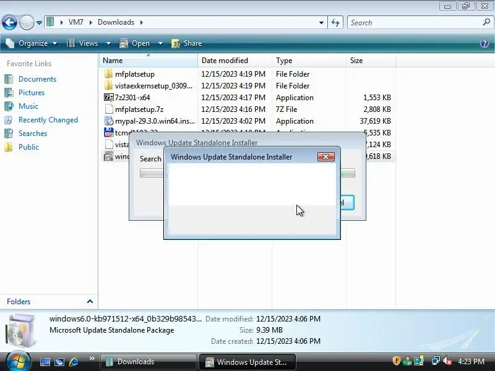Open the recent pages dropdown arrow

click(x=39, y=23)
